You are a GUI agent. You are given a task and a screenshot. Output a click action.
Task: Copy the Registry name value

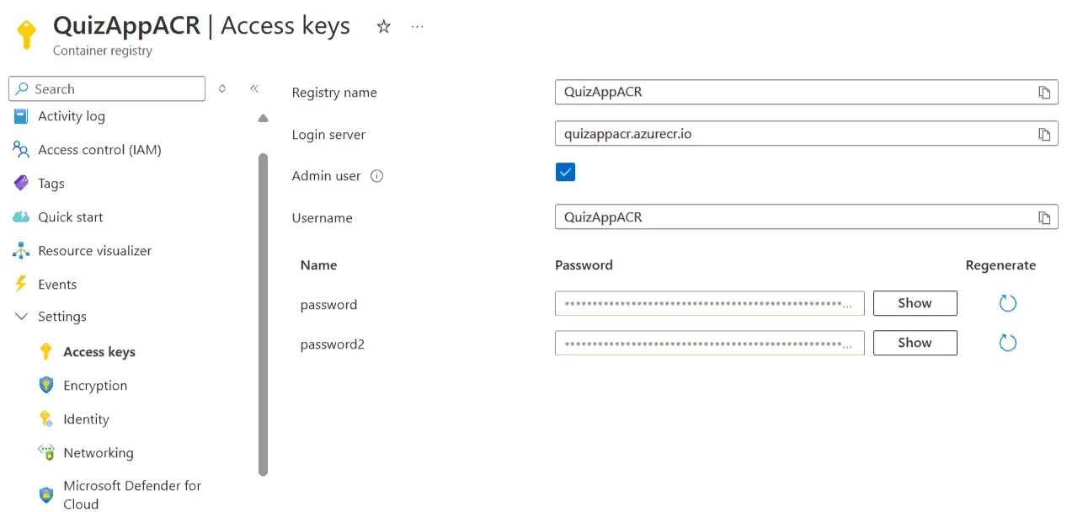tap(1044, 93)
